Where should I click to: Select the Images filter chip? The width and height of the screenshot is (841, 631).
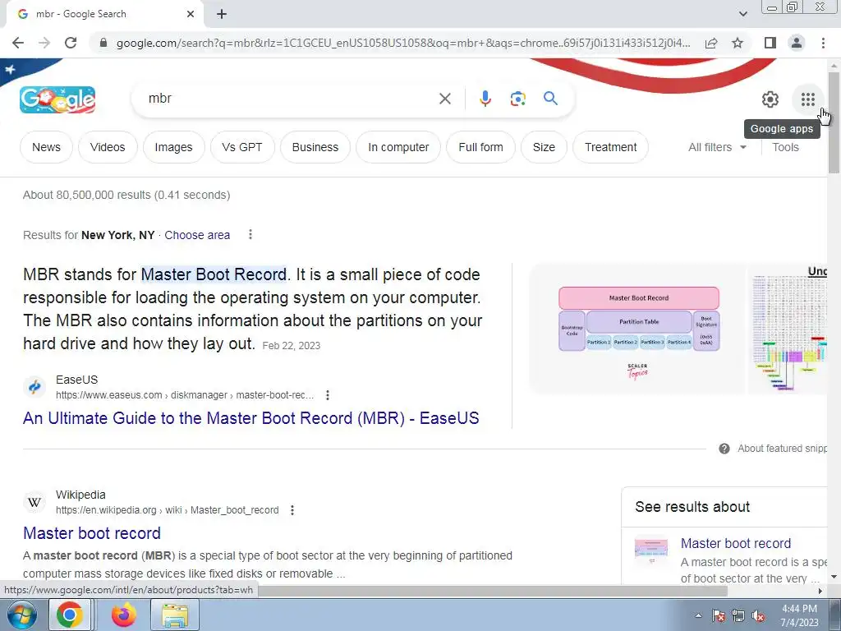[173, 147]
